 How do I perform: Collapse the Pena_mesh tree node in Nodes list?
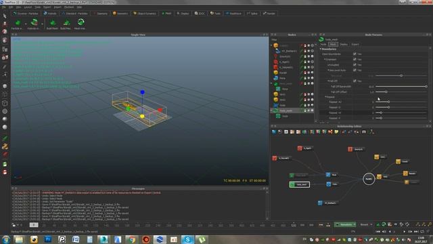tap(272, 83)
